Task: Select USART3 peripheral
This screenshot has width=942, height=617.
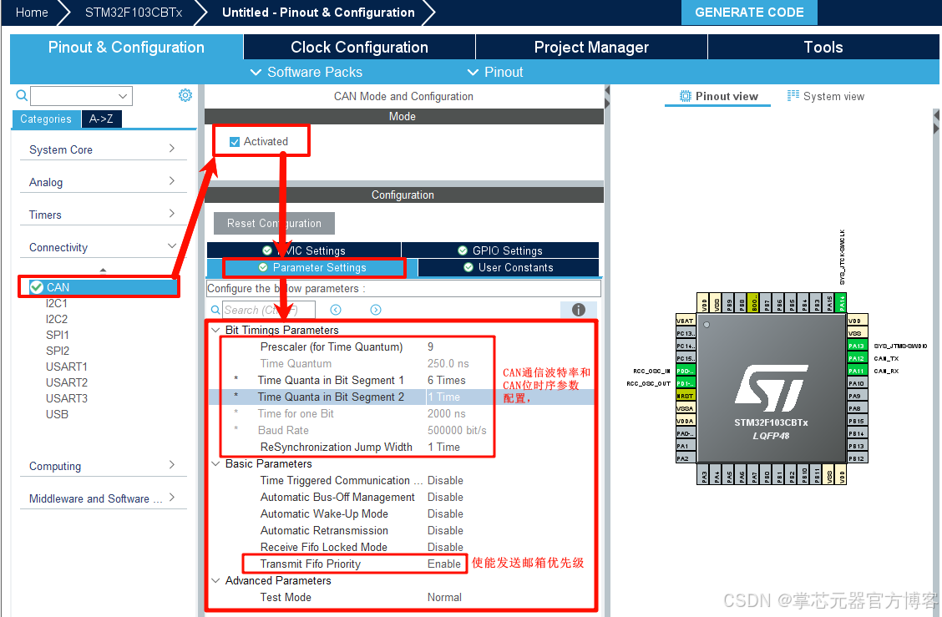Action: click(x=66, y=397)
